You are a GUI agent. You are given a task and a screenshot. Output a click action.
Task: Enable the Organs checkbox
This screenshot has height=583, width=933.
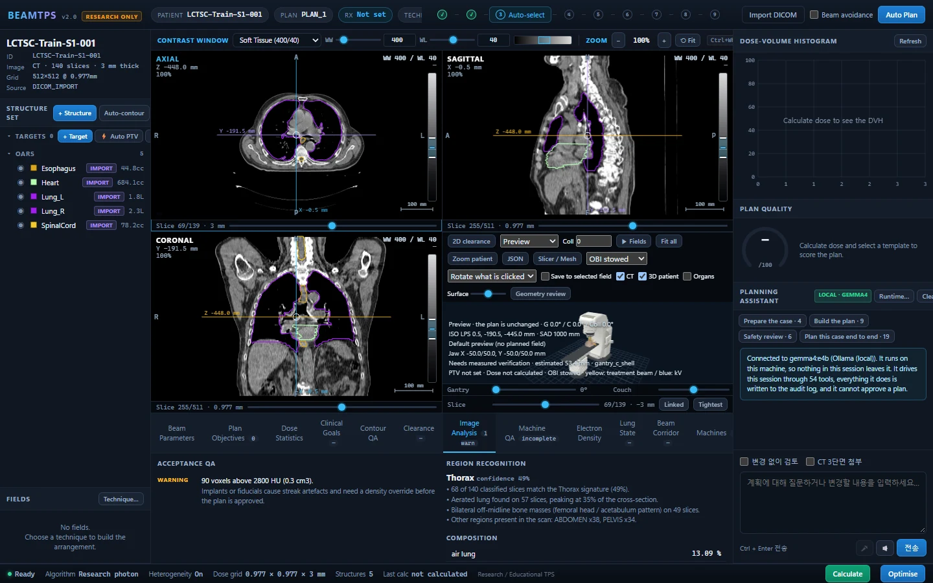[687, 276]
